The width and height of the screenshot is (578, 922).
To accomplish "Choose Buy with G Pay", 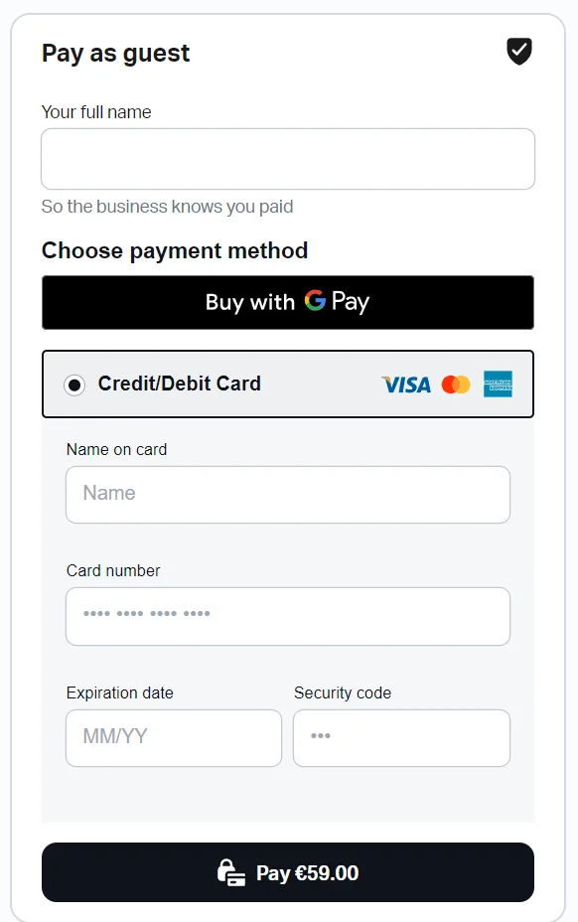I will pyautogui.click(x=288, y=302).
